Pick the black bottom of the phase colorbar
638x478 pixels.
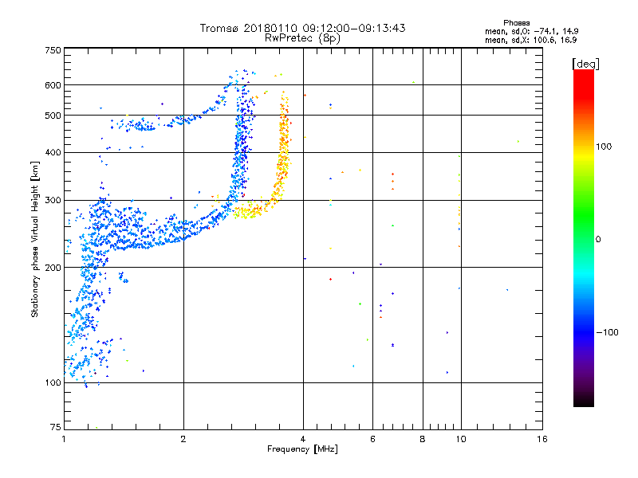click(584, 402)
